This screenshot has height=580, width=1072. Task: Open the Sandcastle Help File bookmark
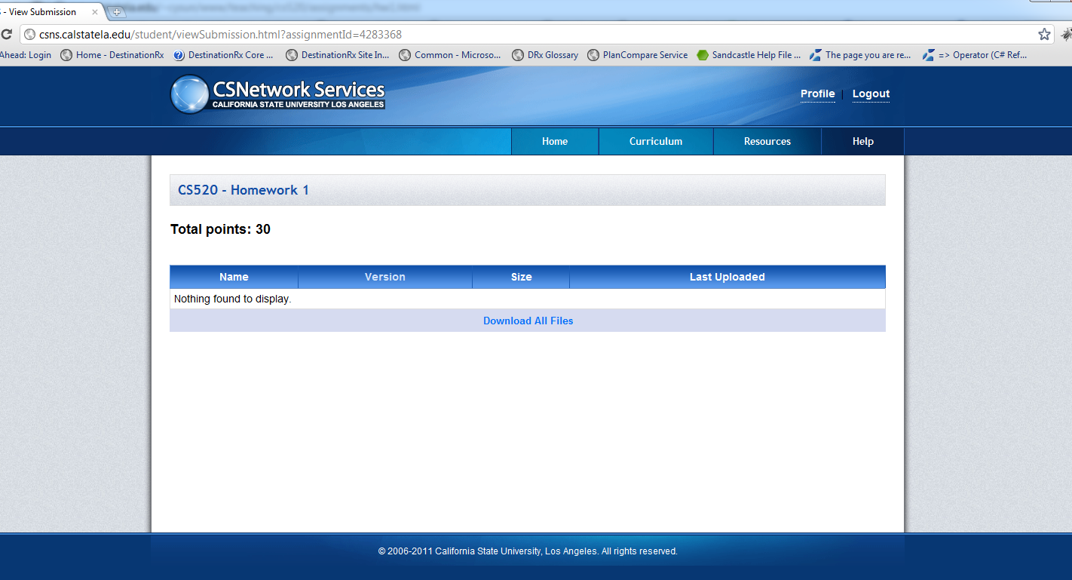click(749, 55)
